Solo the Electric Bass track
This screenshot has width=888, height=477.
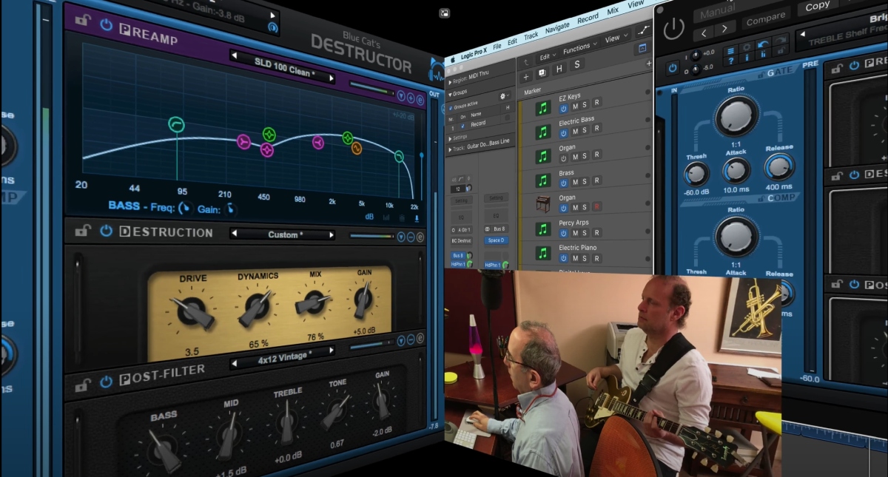point(585,130)
